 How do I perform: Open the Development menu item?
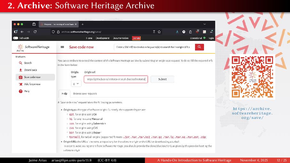point(102,38)
